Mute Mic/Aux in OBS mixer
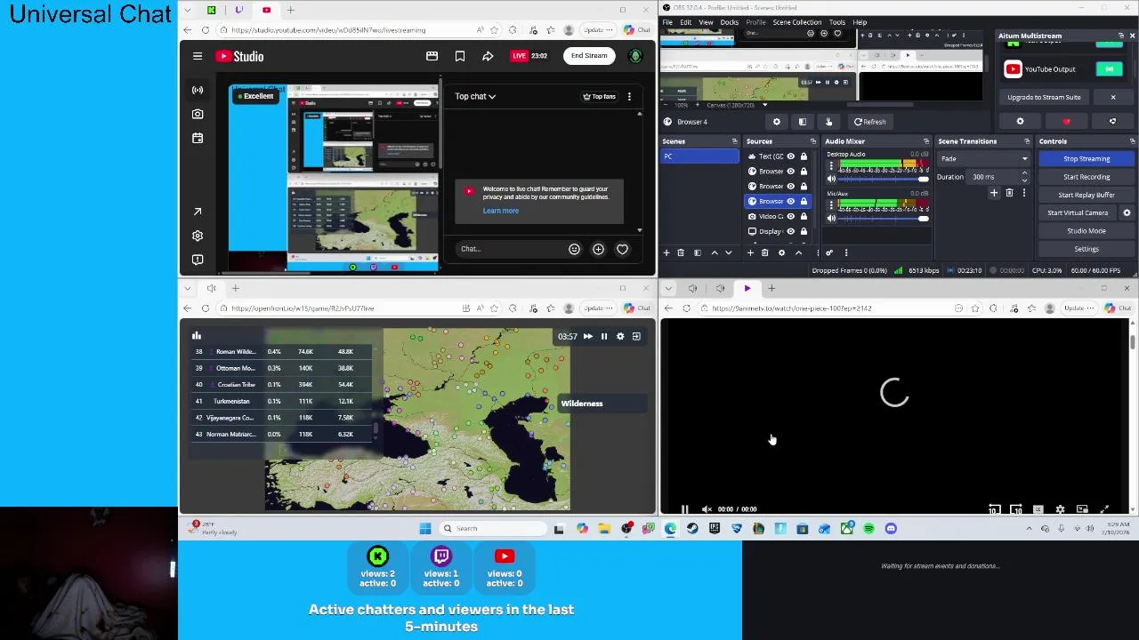This screenshot has width=1139, height=640. tap(831, 218)
